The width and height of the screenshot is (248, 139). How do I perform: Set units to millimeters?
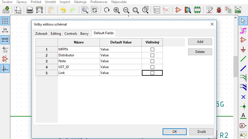tap(5, 40)
